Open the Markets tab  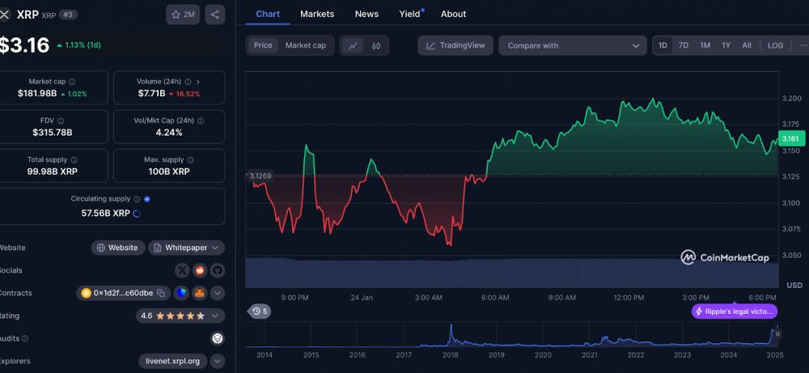(x=317, y=14)
